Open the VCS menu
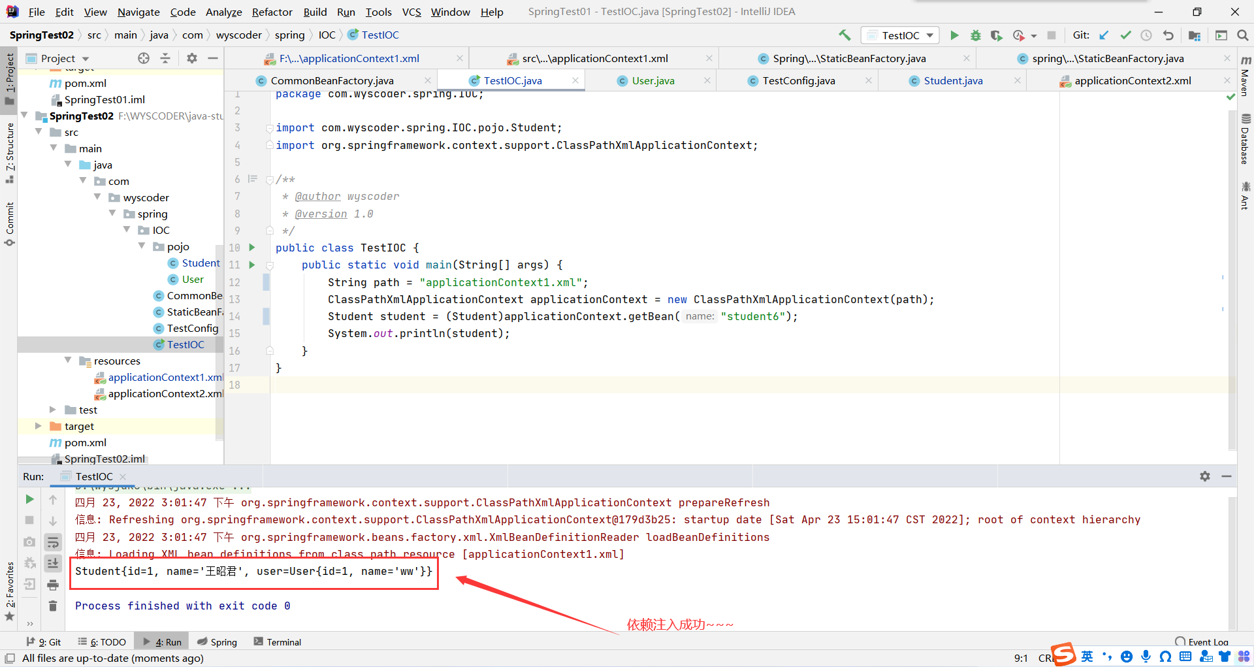This screenshot has height=667, width=1254. tap(411, 12)
